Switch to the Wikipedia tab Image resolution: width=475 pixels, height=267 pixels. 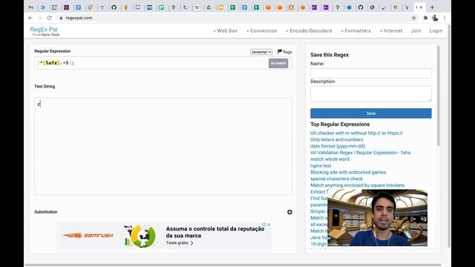click(197, 7)
